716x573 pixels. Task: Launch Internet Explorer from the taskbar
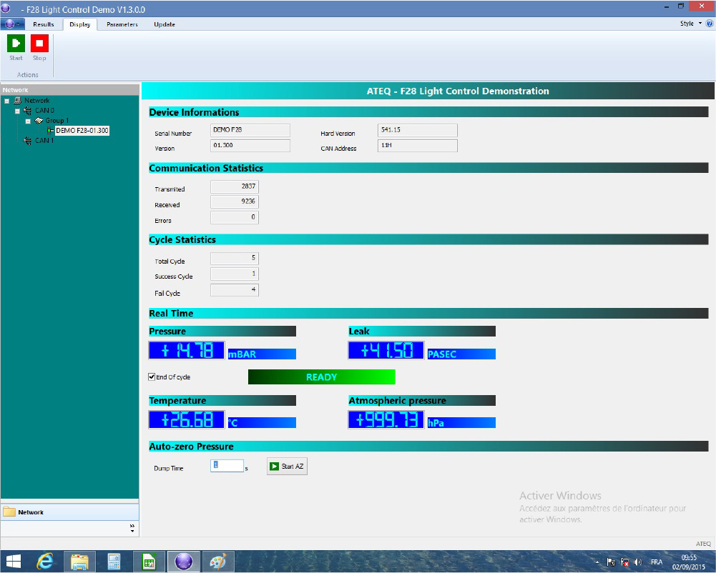point(46,562)
